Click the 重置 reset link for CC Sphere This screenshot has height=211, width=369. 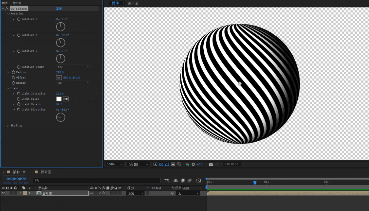[x=59, y=9]
